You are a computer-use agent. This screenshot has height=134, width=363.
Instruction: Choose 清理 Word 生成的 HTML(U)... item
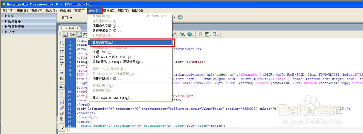[x=130, y=57]
